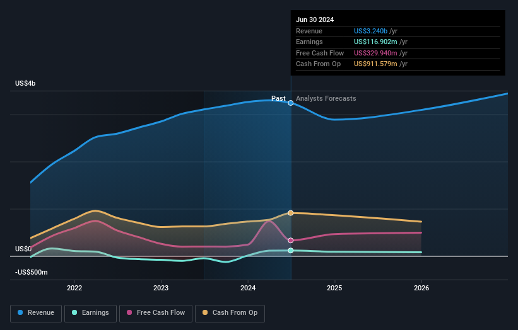Image resolution: width=518 pixels, height=330 pixels.
Task: Click the US$3.240b revenue value
Action: pyautogui.click(x=370, y=31)
